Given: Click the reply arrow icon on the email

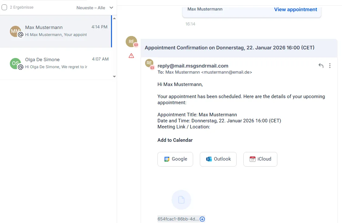Looking at the screenshot, I should coord(321,65).
